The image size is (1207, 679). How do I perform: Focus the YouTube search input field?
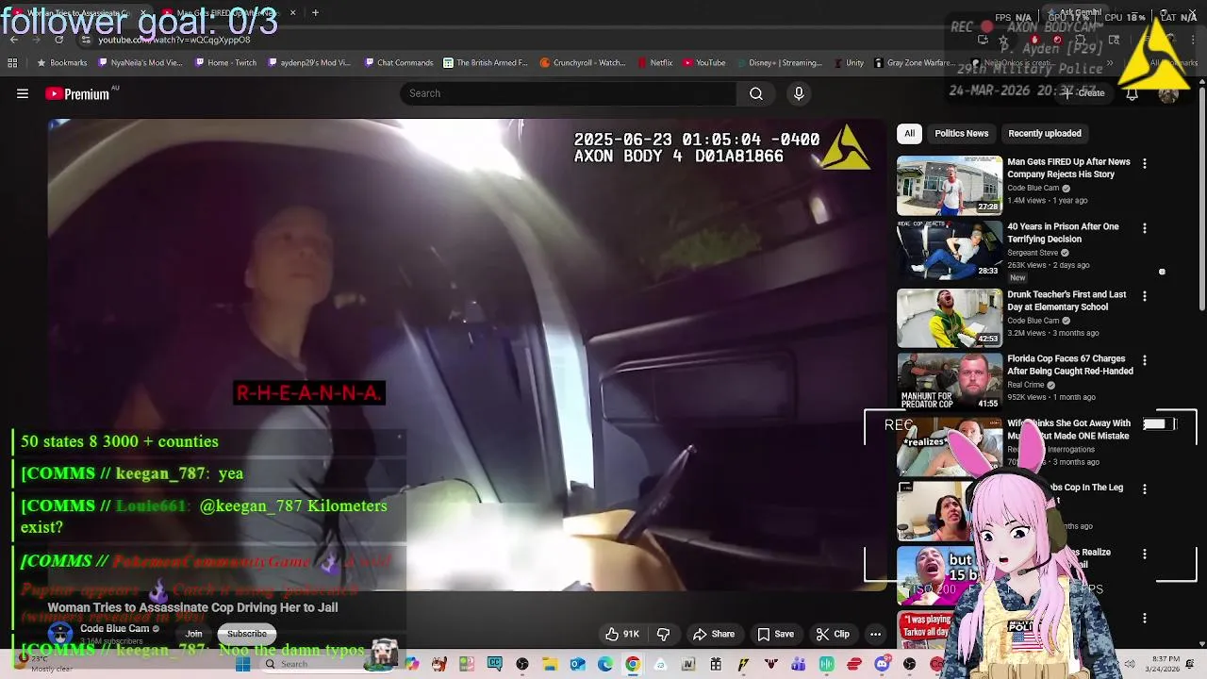569,93
